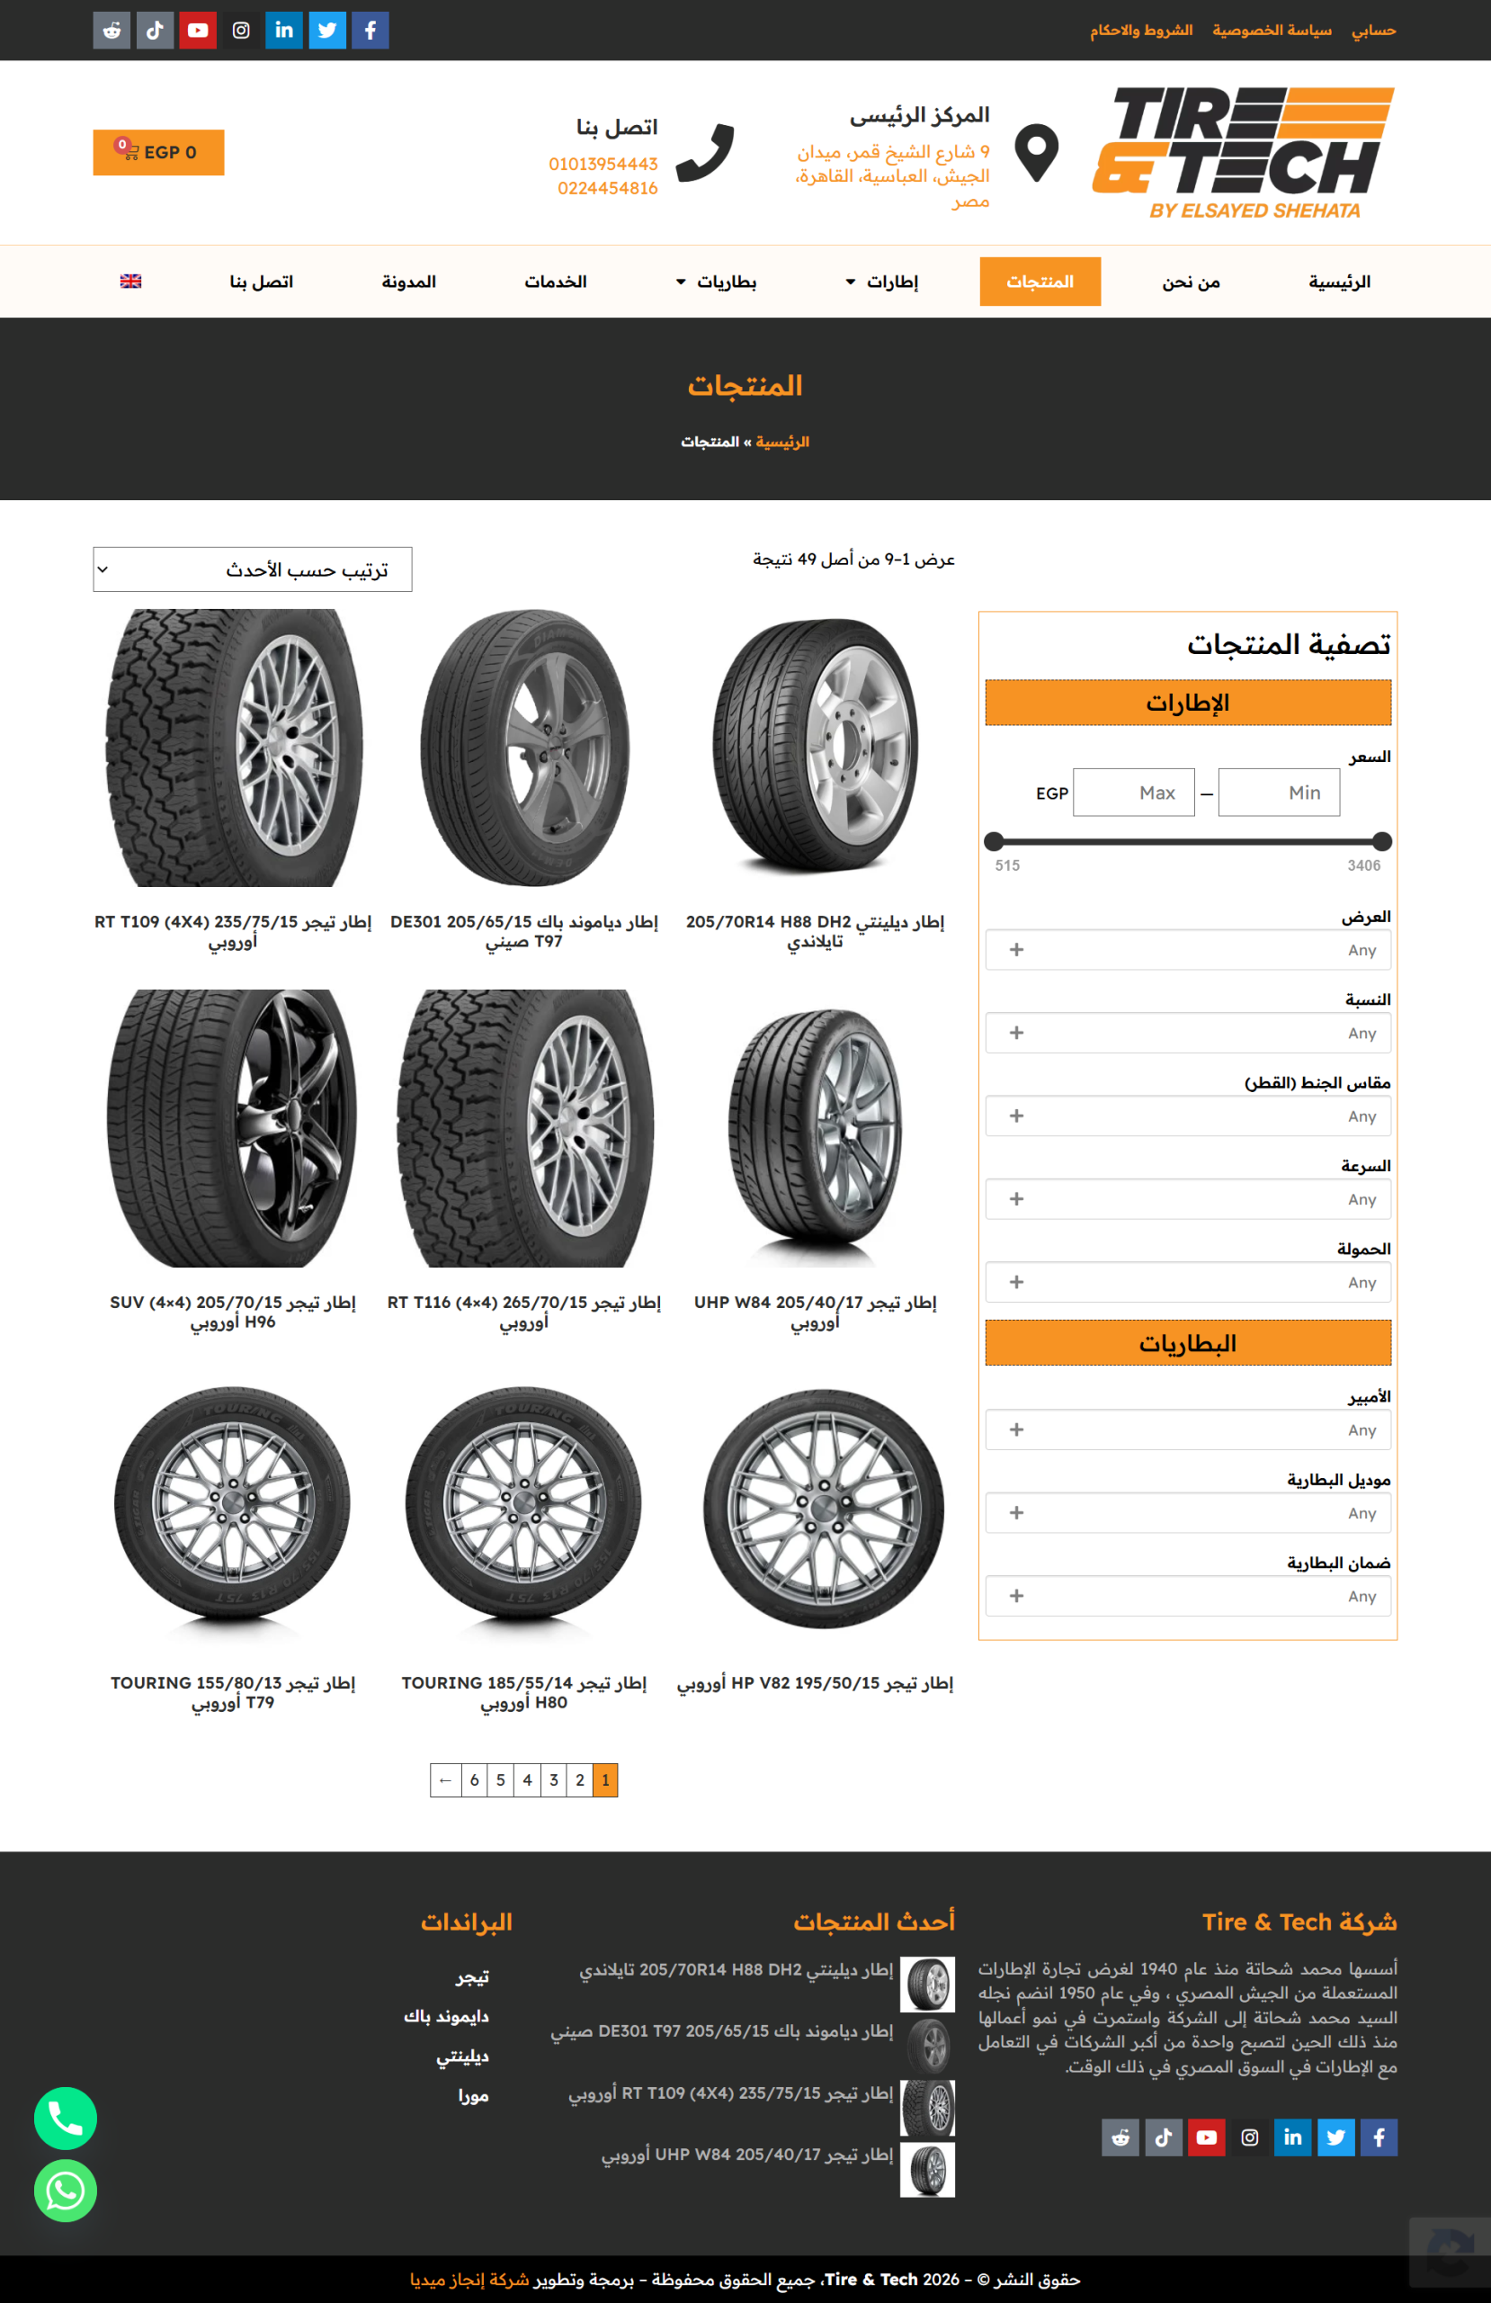Open the floating WhatsApp chat icon
Image resolution: width=1491 pixels, height=2303 pixels.
[65, 2191]
